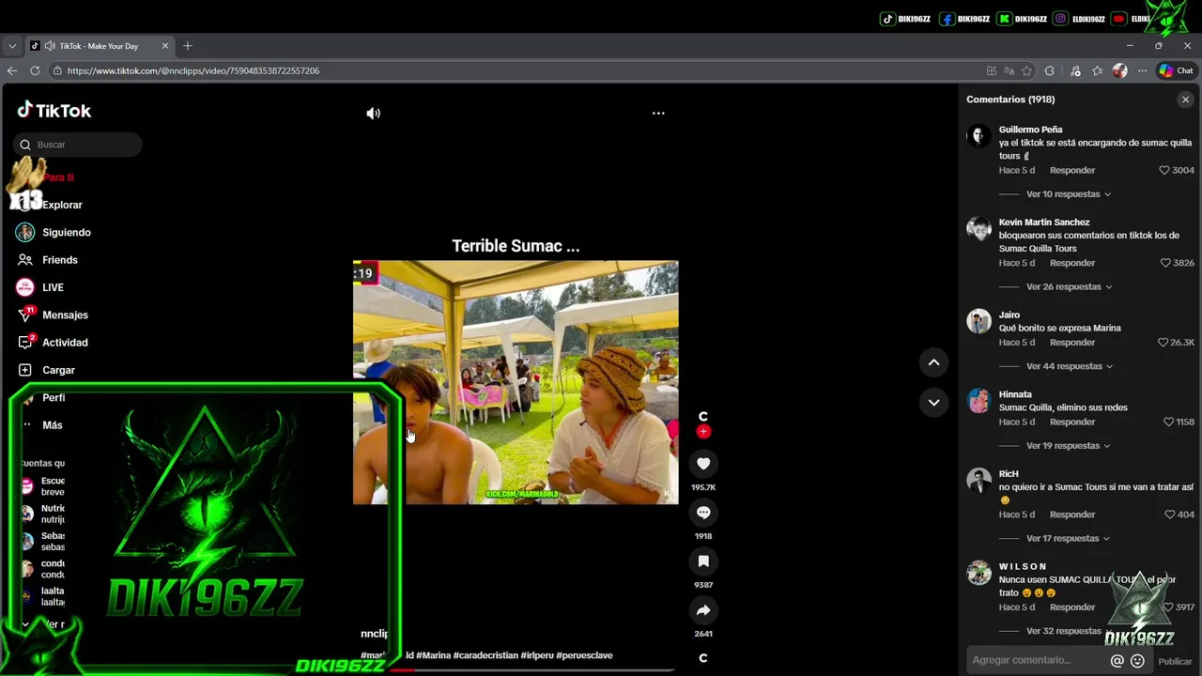1202x676 pixels.
Task: Go to previous video with up arrow
Action: pyautogui.click(x=933, y=362)
